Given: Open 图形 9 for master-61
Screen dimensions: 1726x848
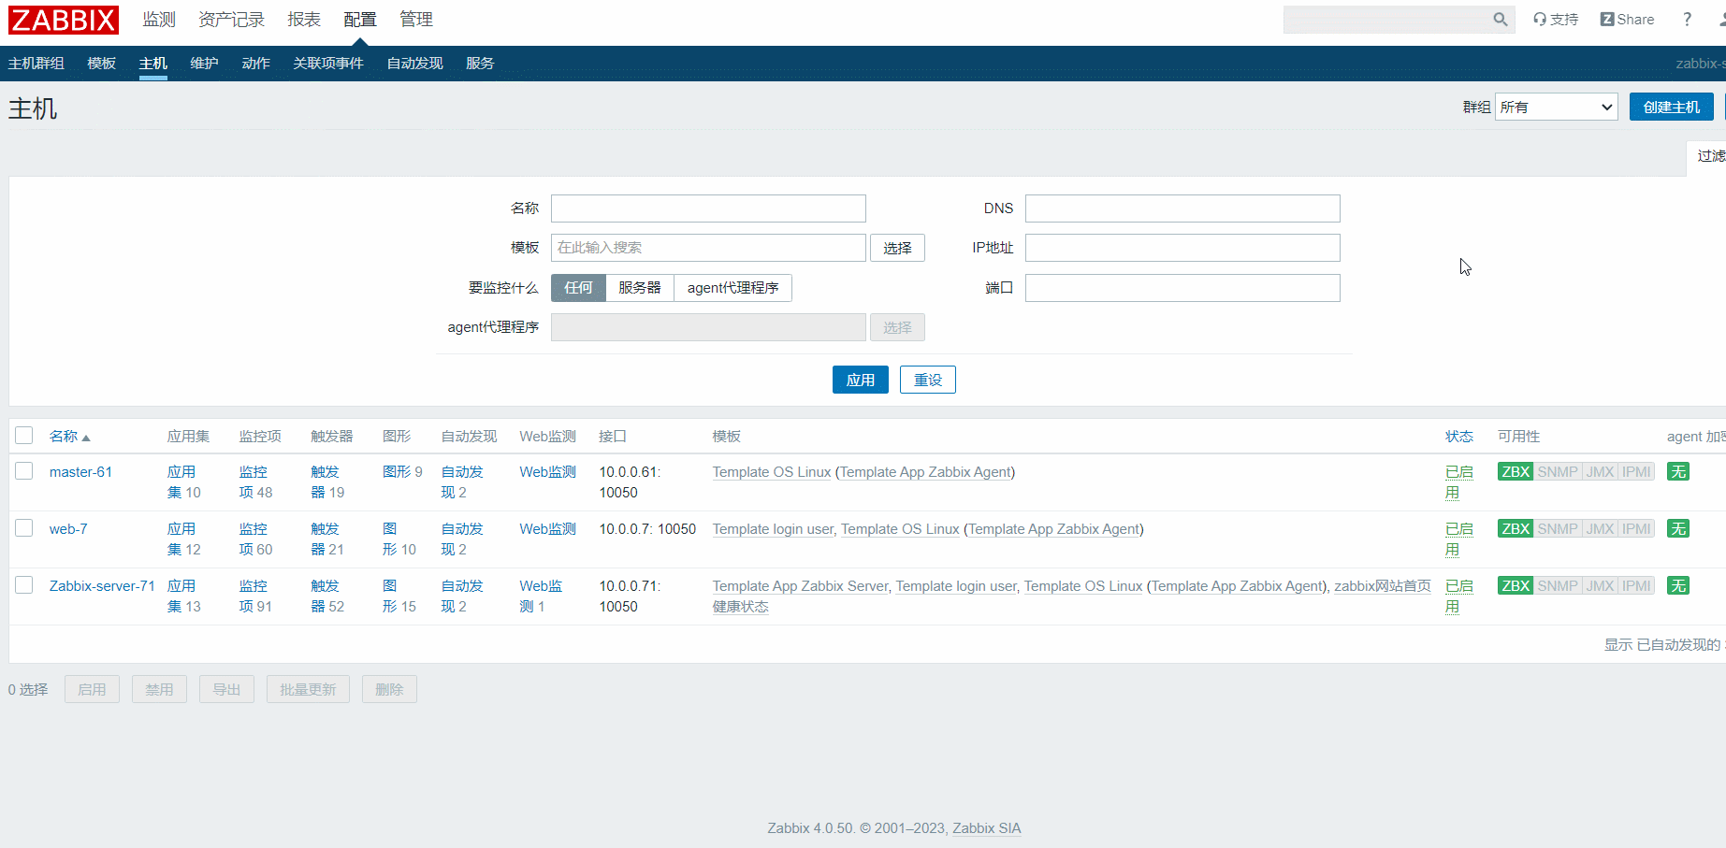Looking at the screenshot, I should tap(402, 472).
